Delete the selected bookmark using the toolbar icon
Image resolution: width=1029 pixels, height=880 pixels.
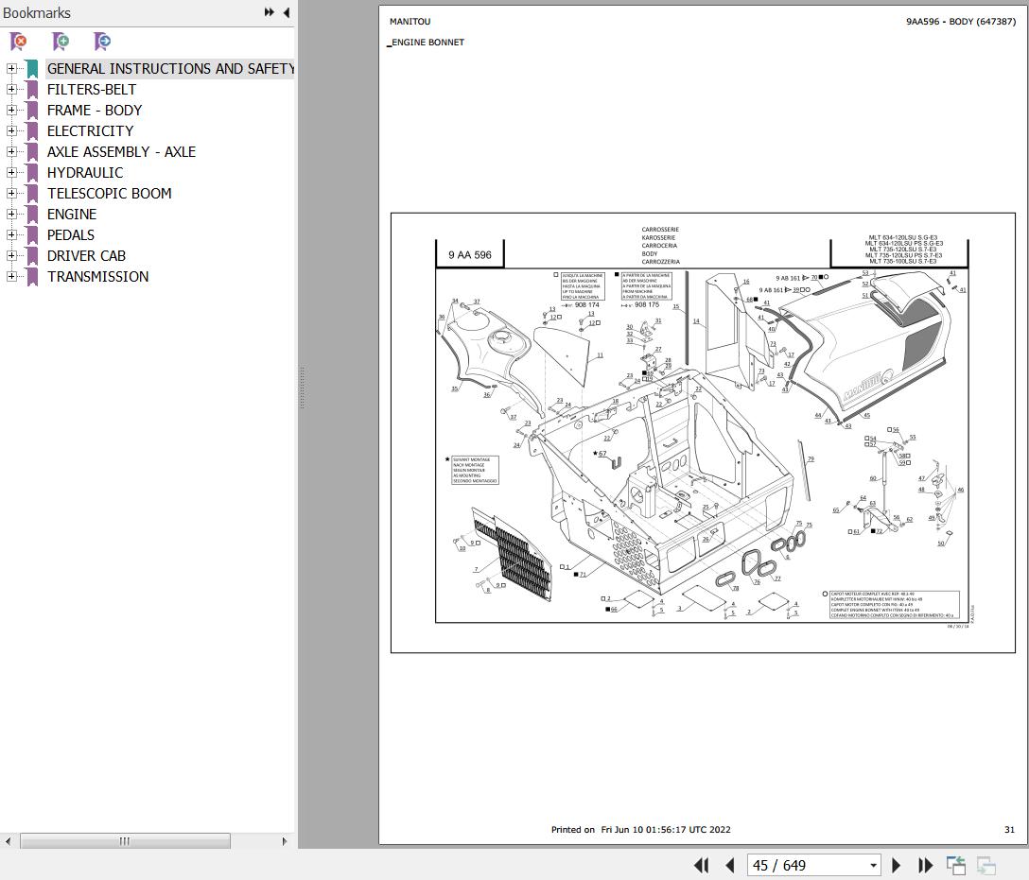click(18, 42)
